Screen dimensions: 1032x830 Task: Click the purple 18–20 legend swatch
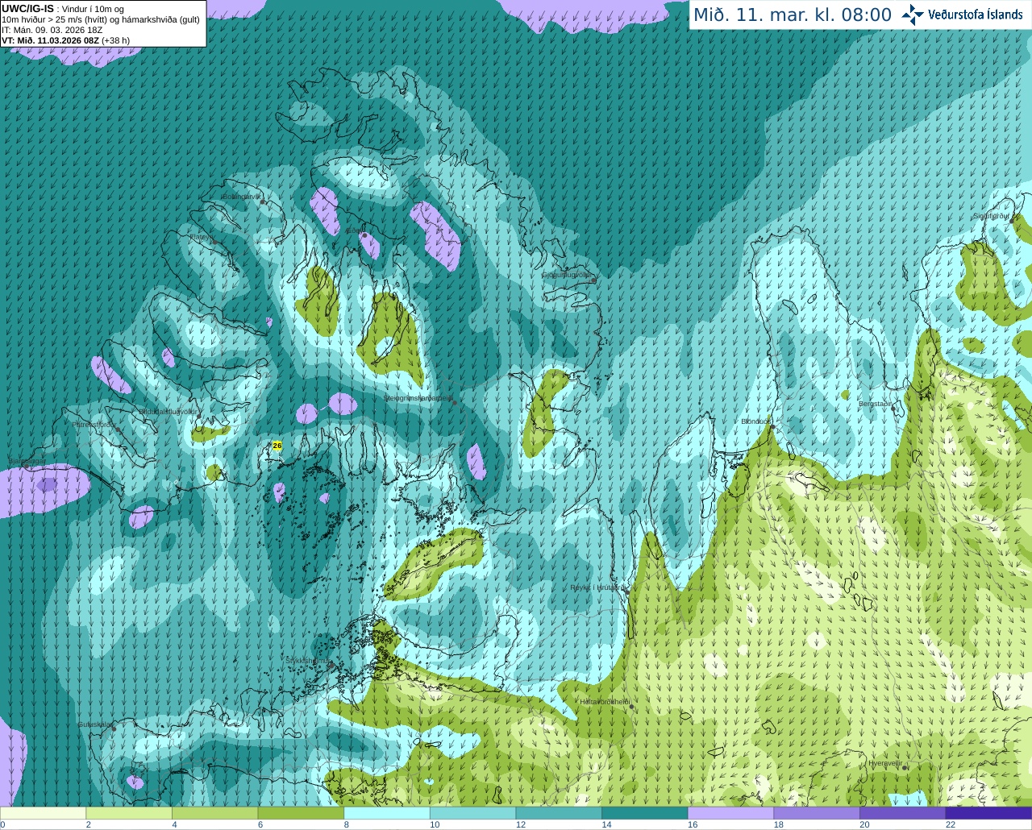(816, 813)
